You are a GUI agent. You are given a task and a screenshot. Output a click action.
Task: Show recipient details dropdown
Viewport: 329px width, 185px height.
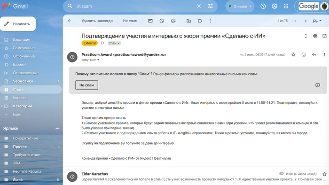point(98,60)
